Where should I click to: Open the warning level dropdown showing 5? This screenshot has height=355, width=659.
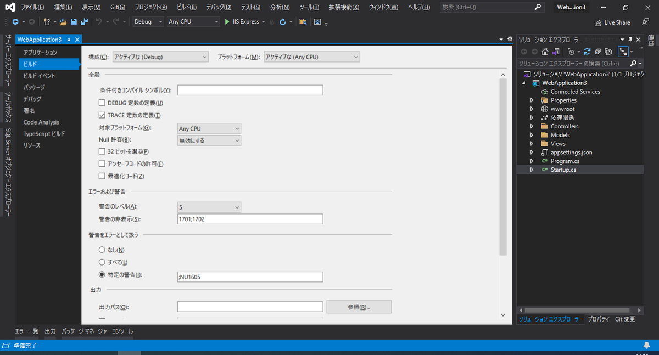tap(209, 207)
